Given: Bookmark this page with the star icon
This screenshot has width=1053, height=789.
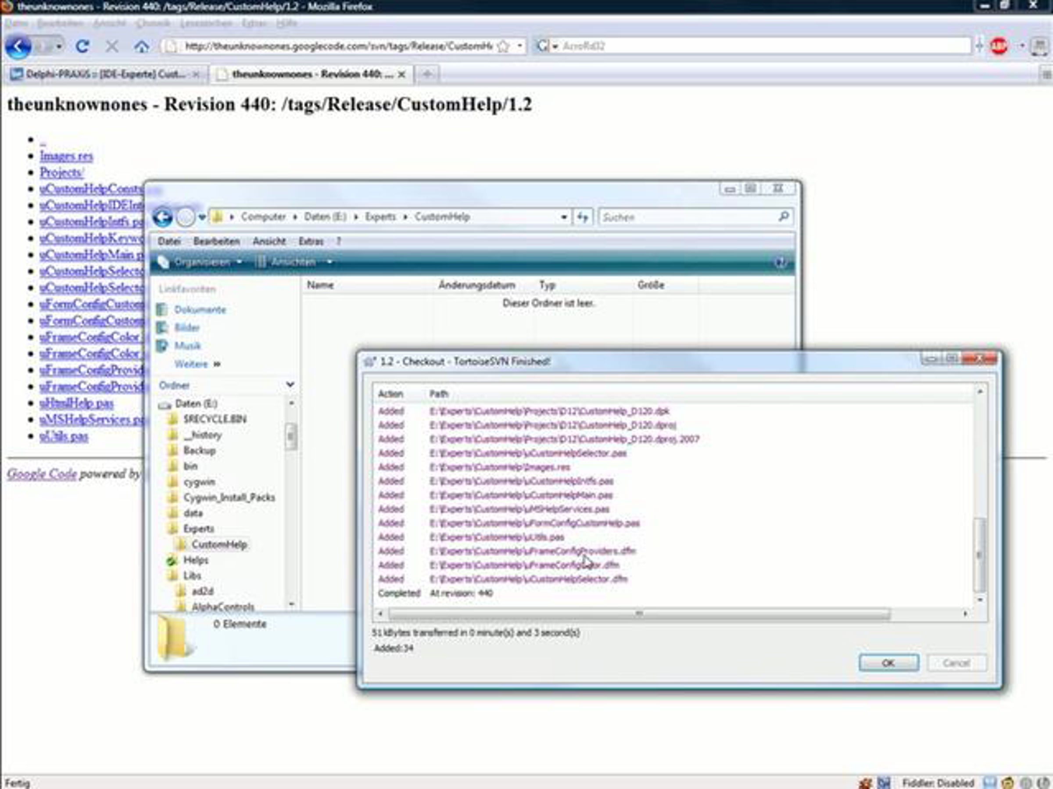Looking at the screenshot, I should 503,46.
